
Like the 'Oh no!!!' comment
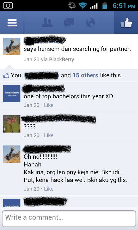click(49, 189)
